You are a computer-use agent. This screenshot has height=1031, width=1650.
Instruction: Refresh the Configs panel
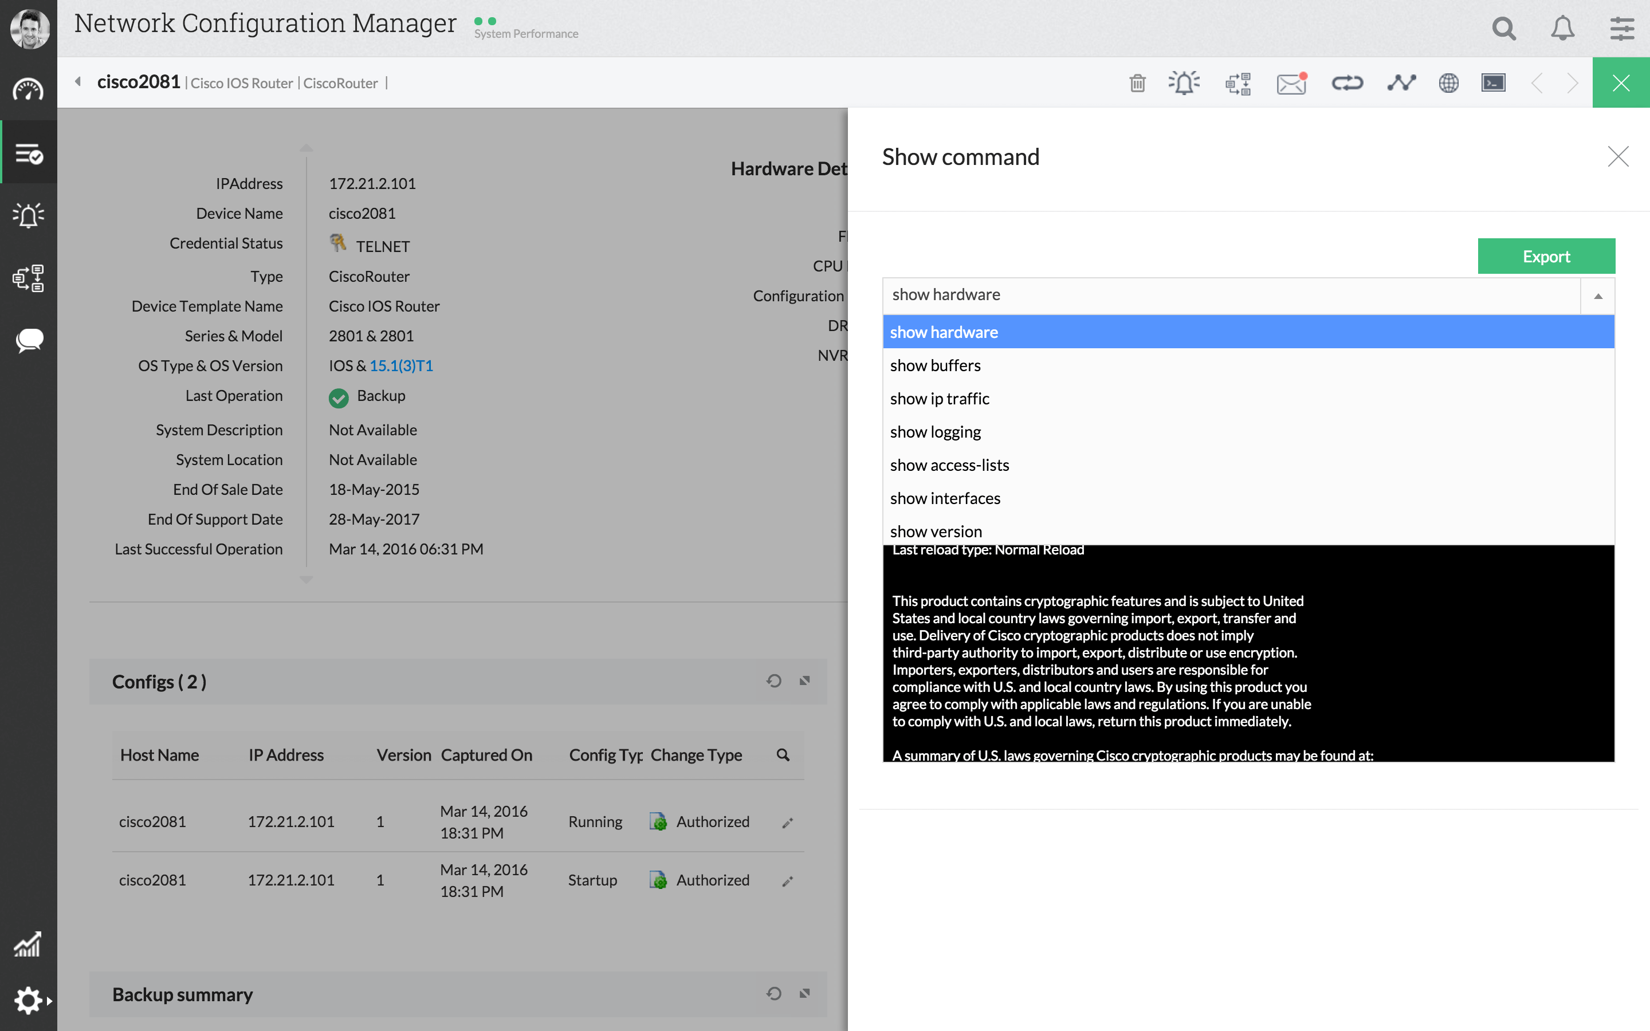[773, 680]
